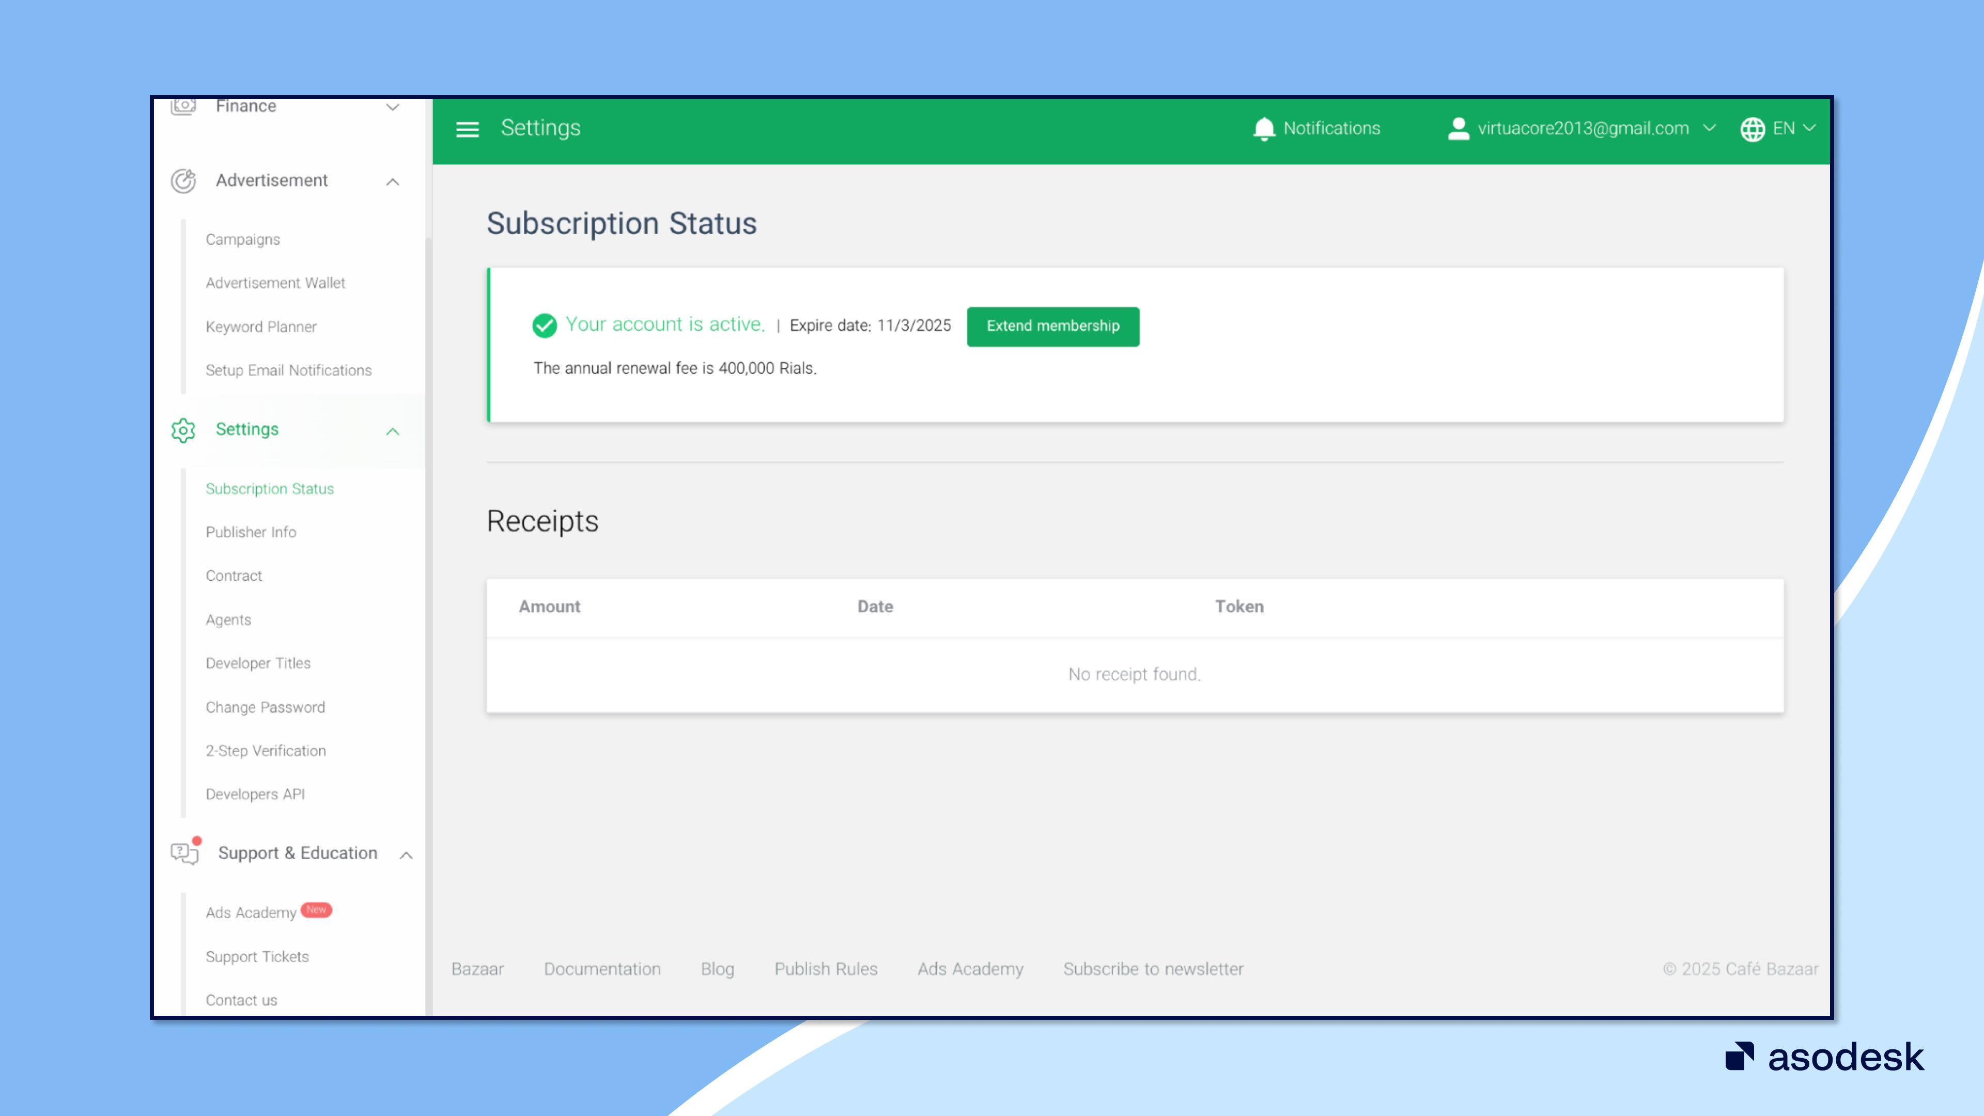Screen dimensions: 1984x1116
Task: Collapse the Support & Education chevron
Action: 406,855
